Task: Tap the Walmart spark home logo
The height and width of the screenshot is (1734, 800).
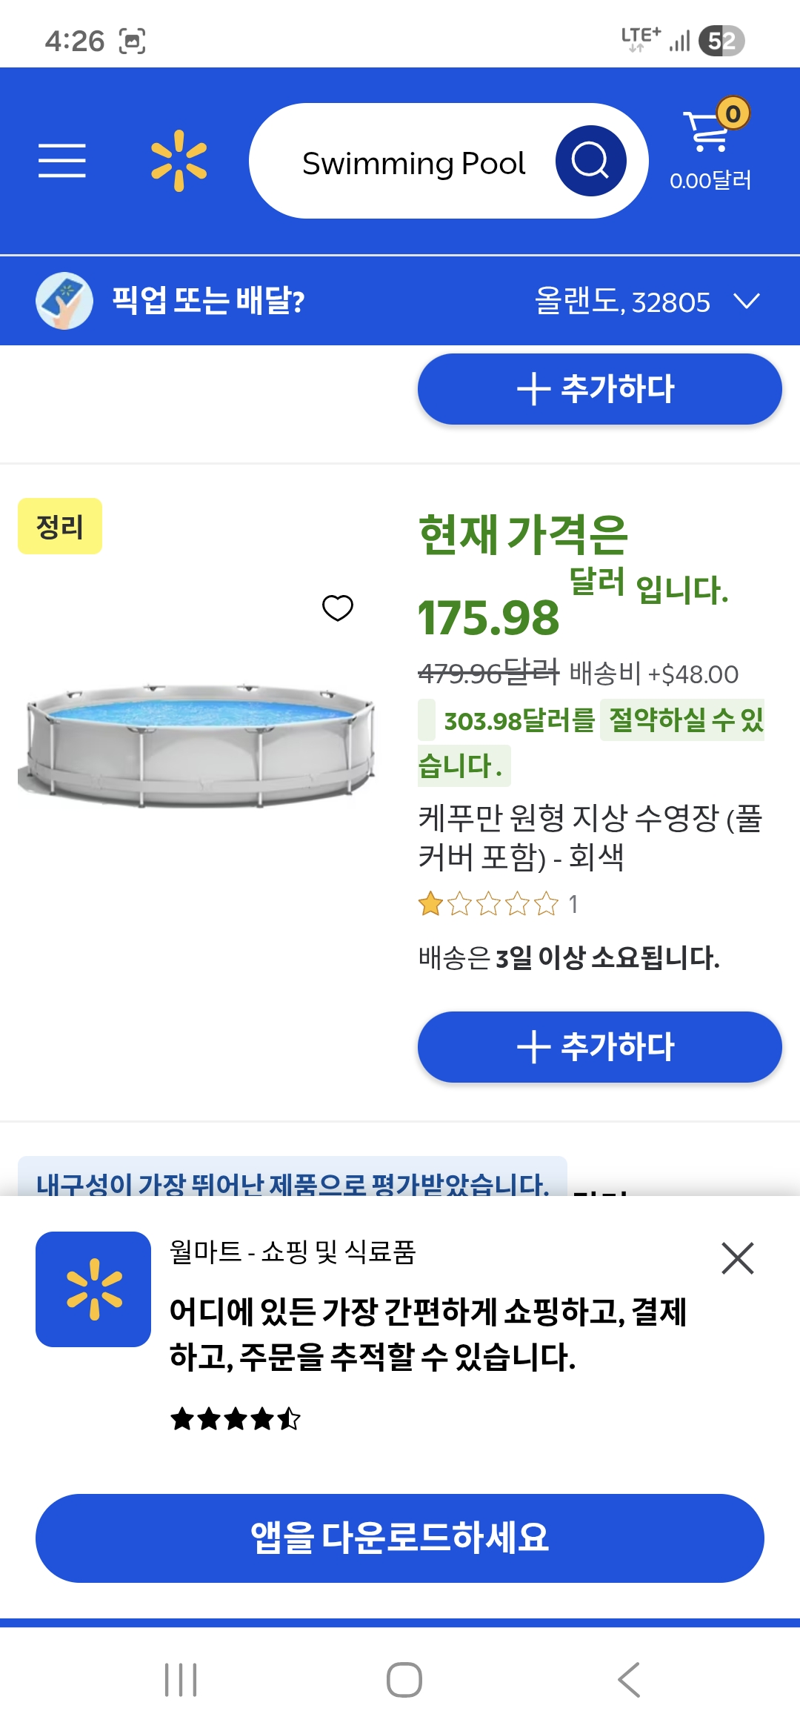Action: click(179, 161)
